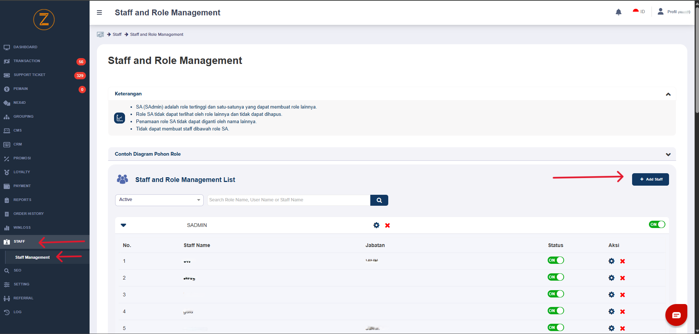The width and height of the screenshot is (699, 334).
Task: Open settings gear for SADMIN role
Action: coord(376,225)
